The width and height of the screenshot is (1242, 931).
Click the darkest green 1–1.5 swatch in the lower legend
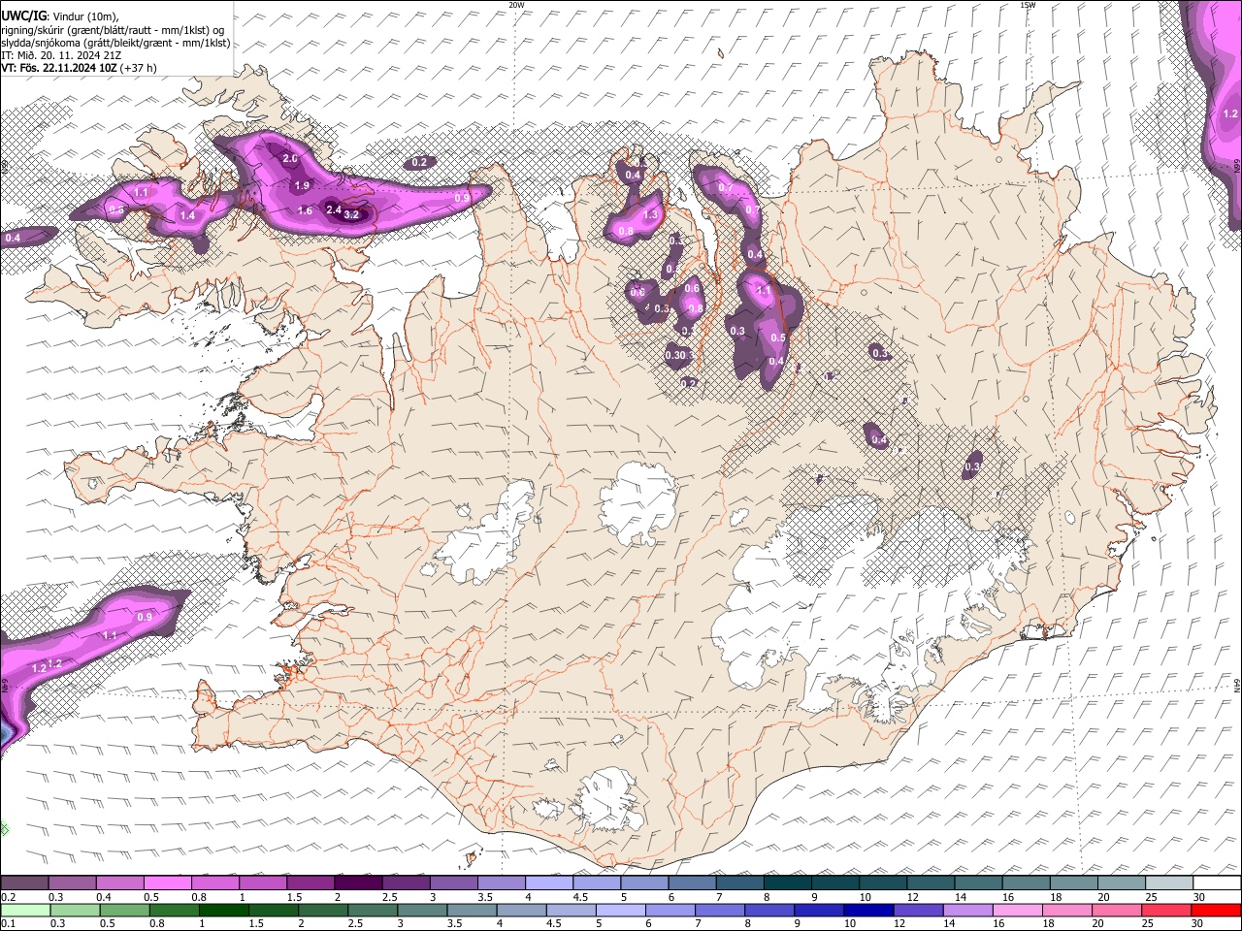click(223, 910)
